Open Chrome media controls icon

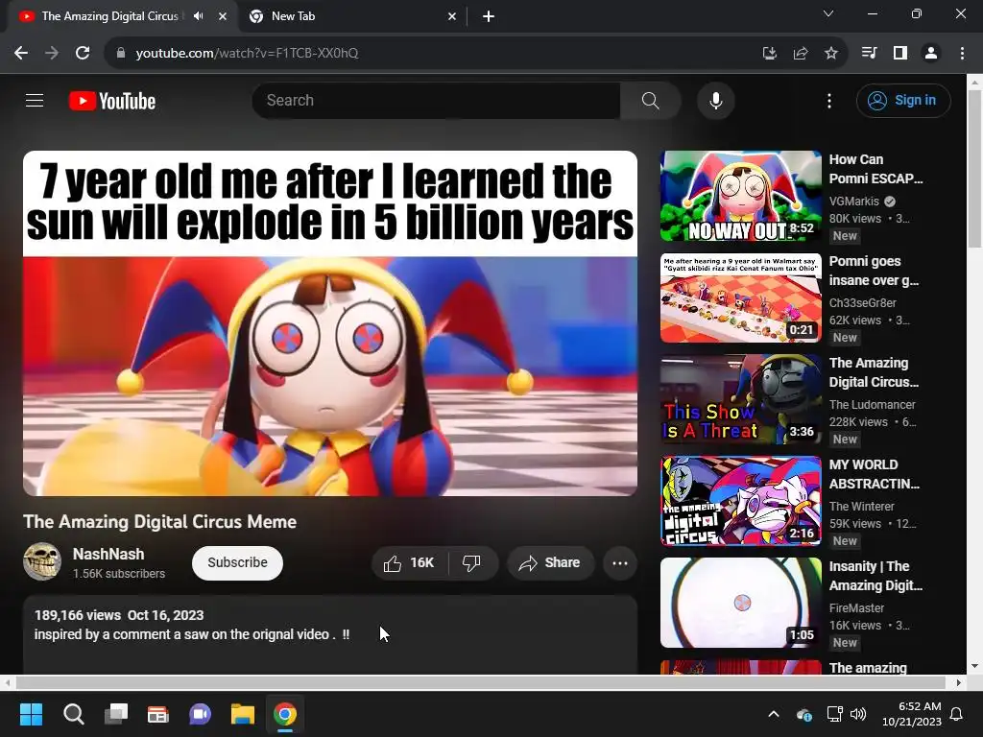coord(869,54)
